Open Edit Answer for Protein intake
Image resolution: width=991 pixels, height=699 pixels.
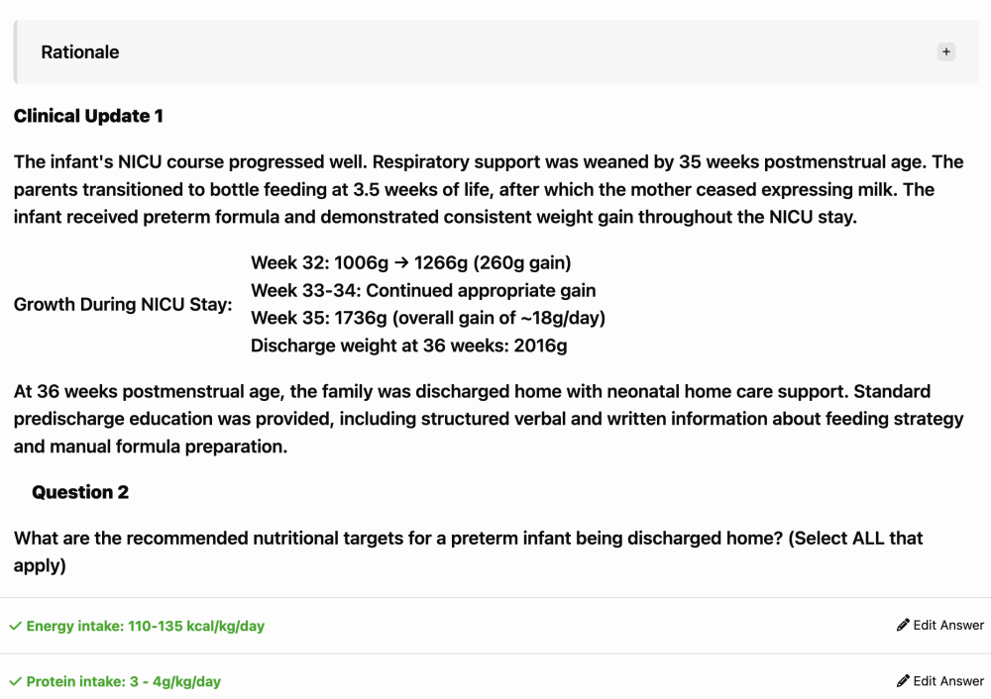point(939,681)
